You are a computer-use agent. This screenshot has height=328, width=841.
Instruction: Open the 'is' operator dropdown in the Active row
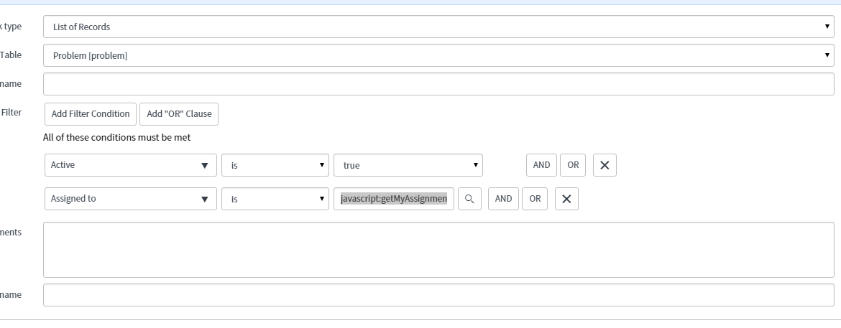point(275,165)
